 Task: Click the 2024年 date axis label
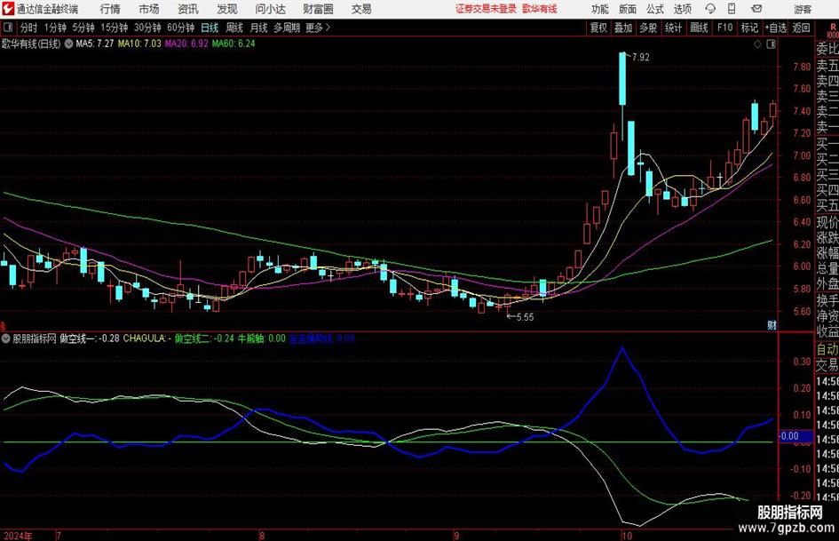pyautogui.click(x=17, y=536)
